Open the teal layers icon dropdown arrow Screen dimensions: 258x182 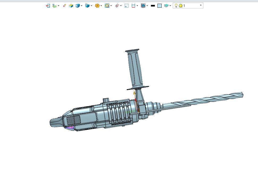pos(170,6)
